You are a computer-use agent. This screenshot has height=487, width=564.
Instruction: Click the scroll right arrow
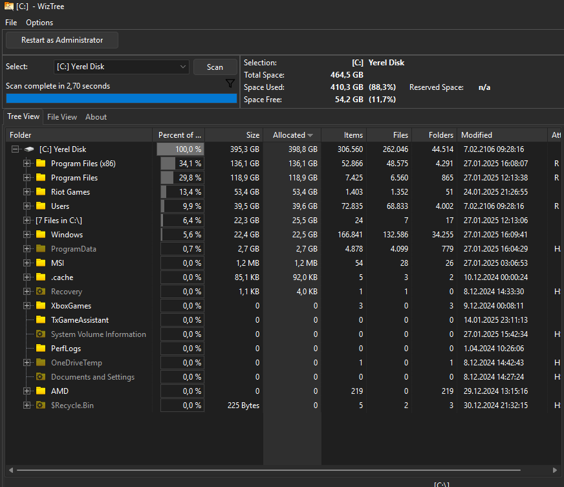[x=555, y=470]
